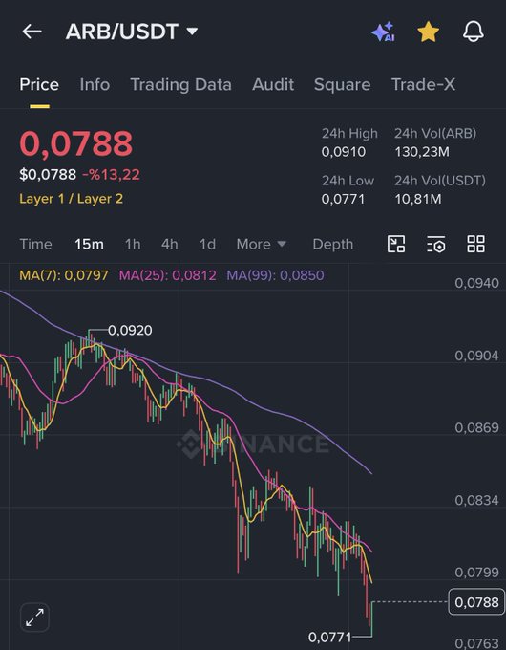Open the Audit tab
Image resolution: width=506 pixels, height=650 pixels.
click(273, 84)
